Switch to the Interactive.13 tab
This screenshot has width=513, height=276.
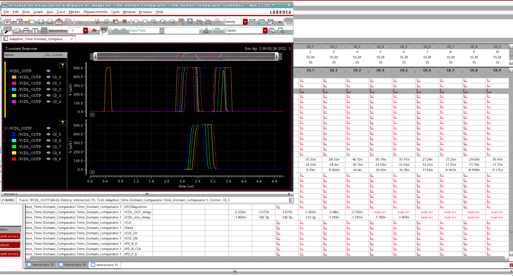[40, 265]
